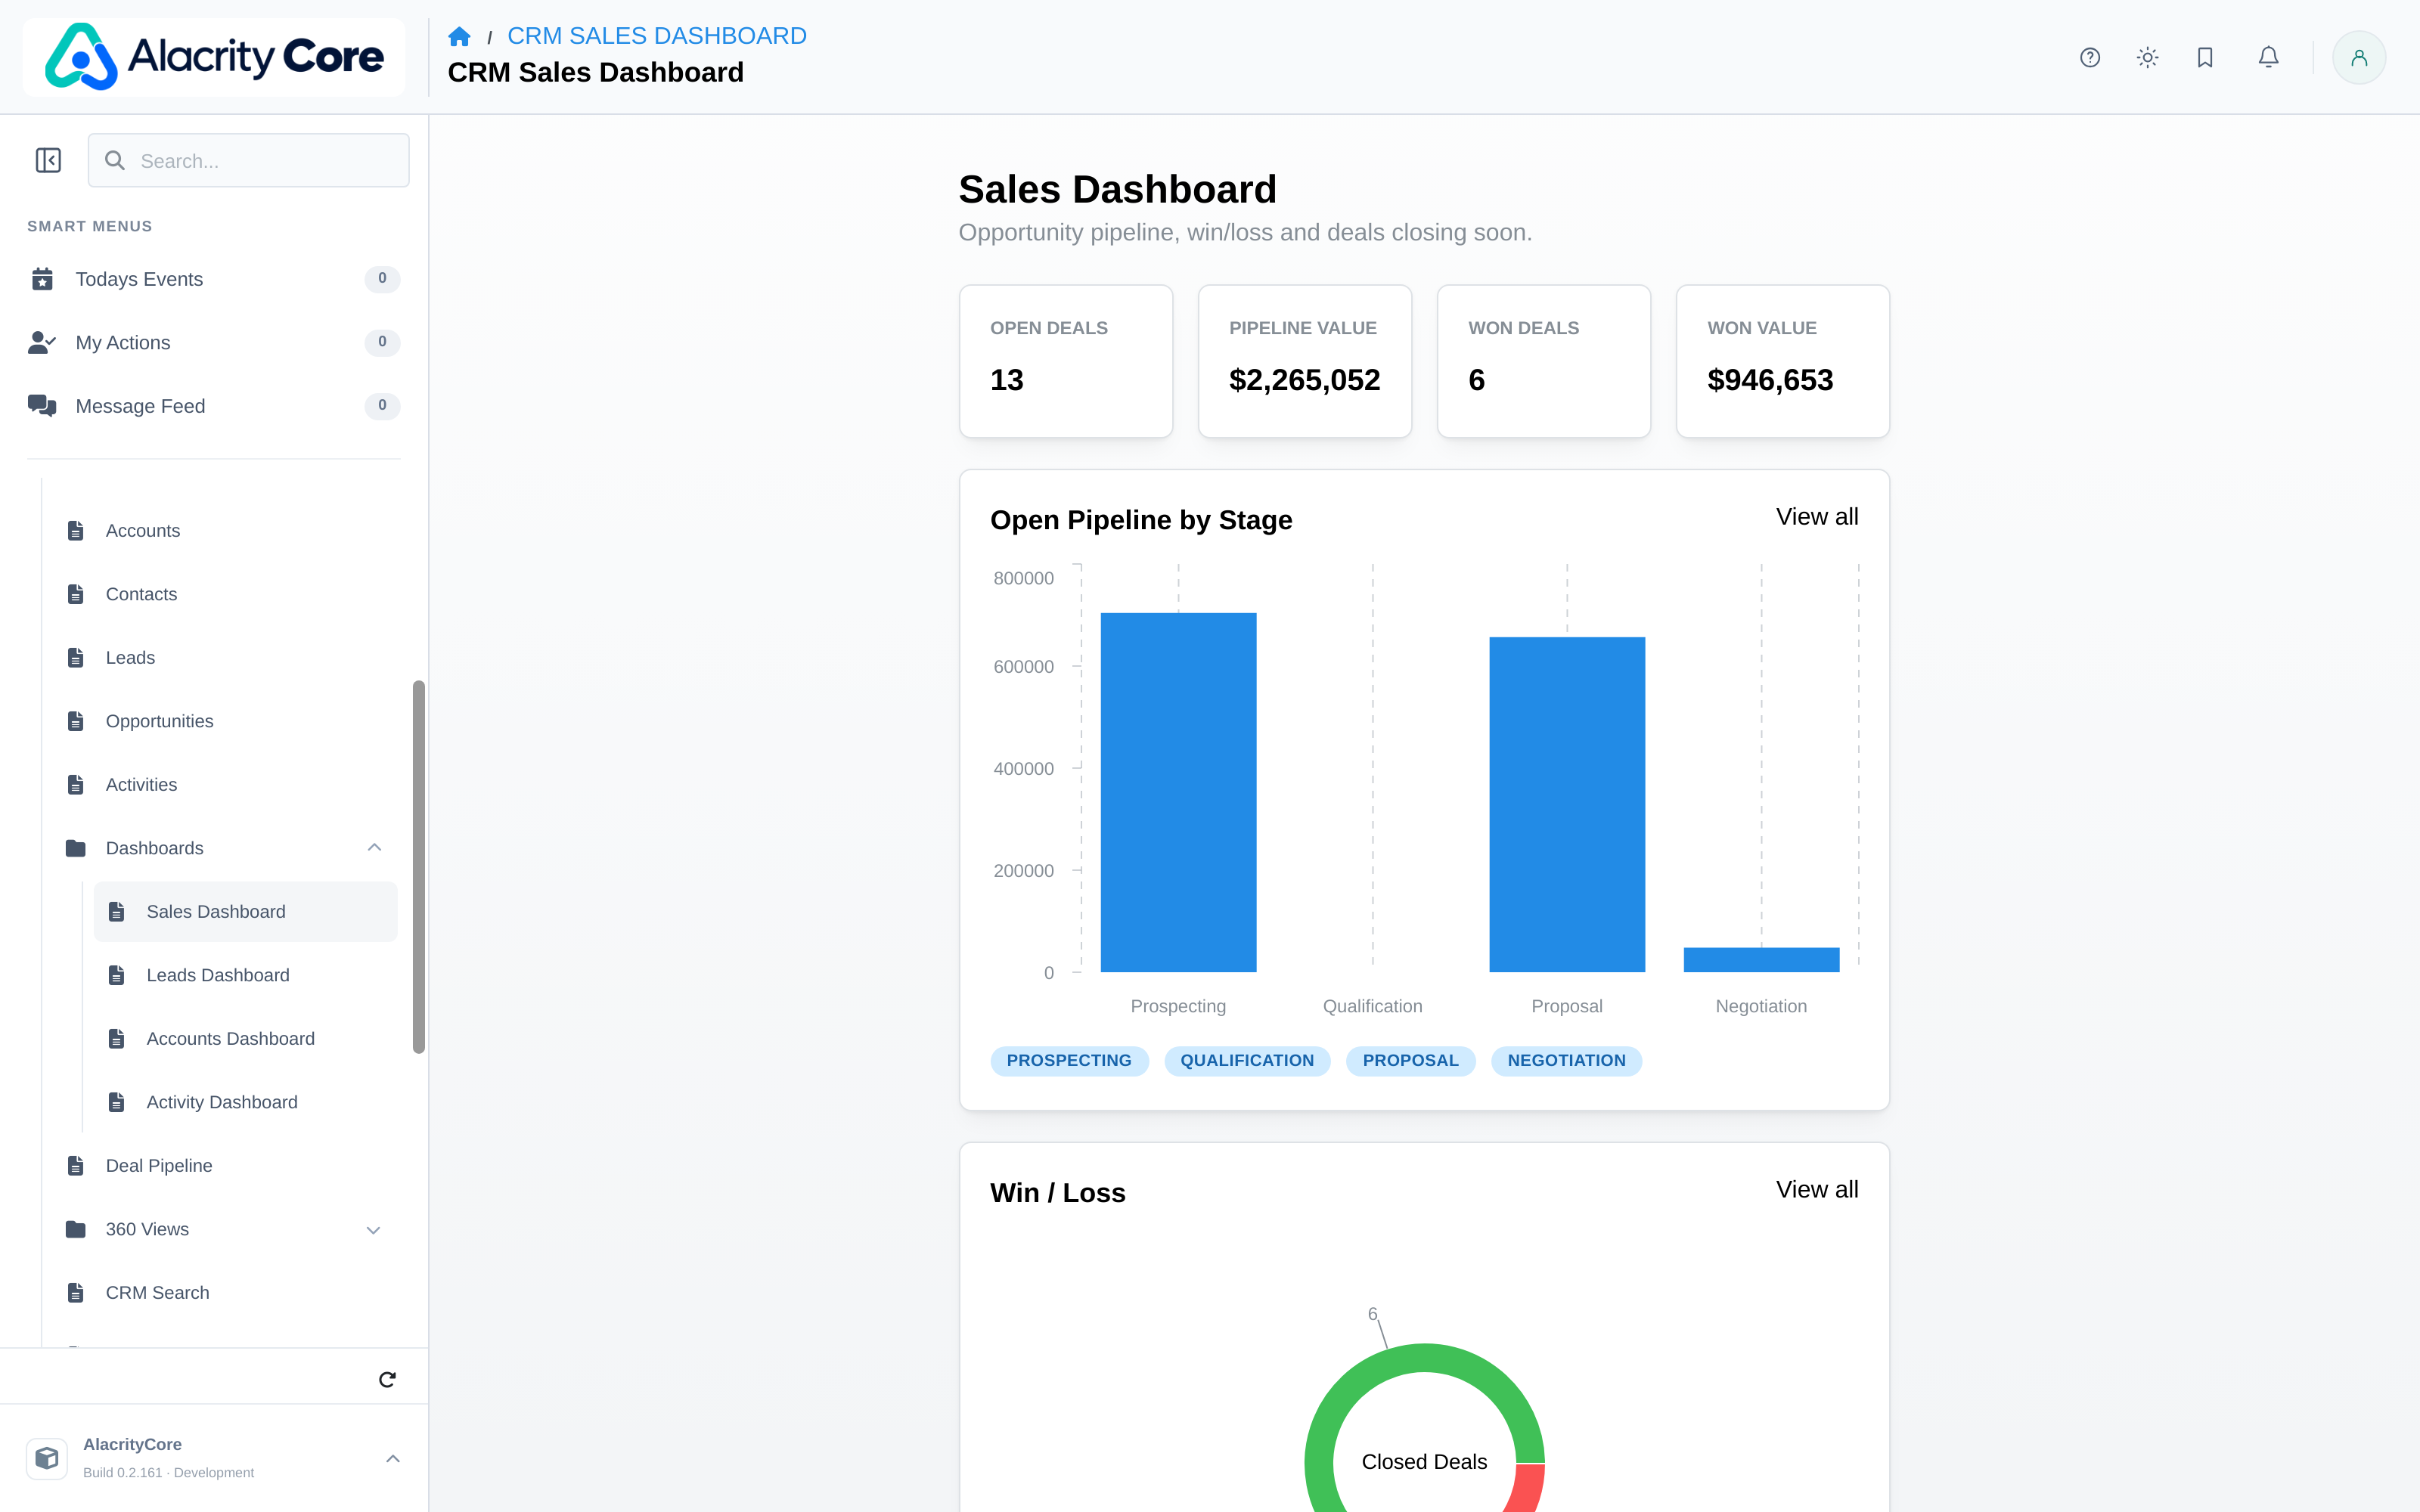Open the bookmarks icon in header

2205,58
